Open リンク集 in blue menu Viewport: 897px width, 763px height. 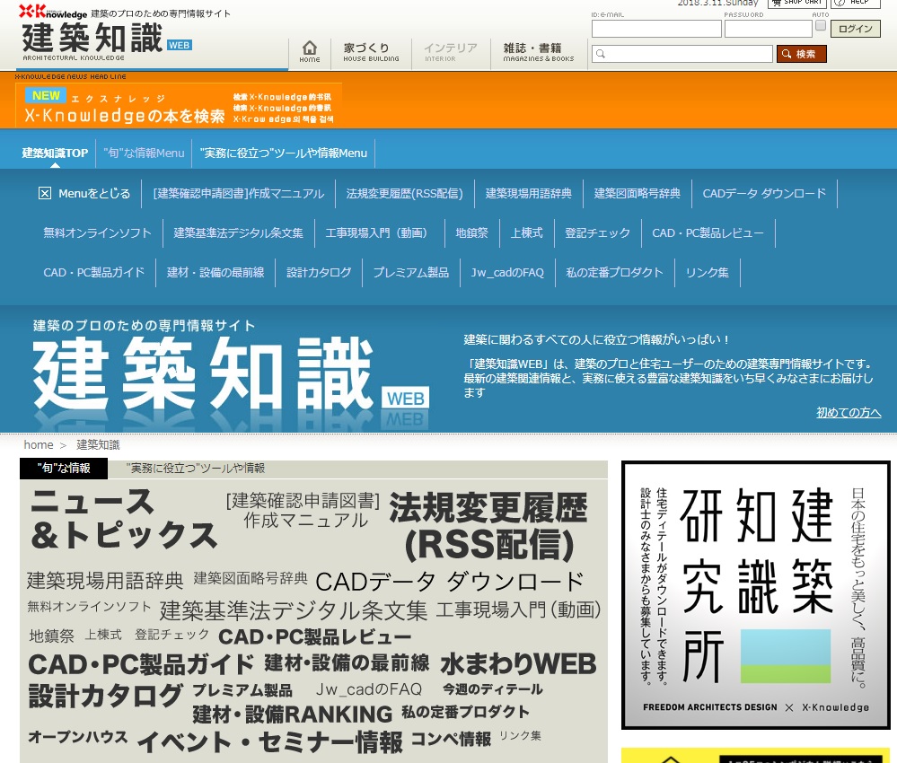point(708,272)
